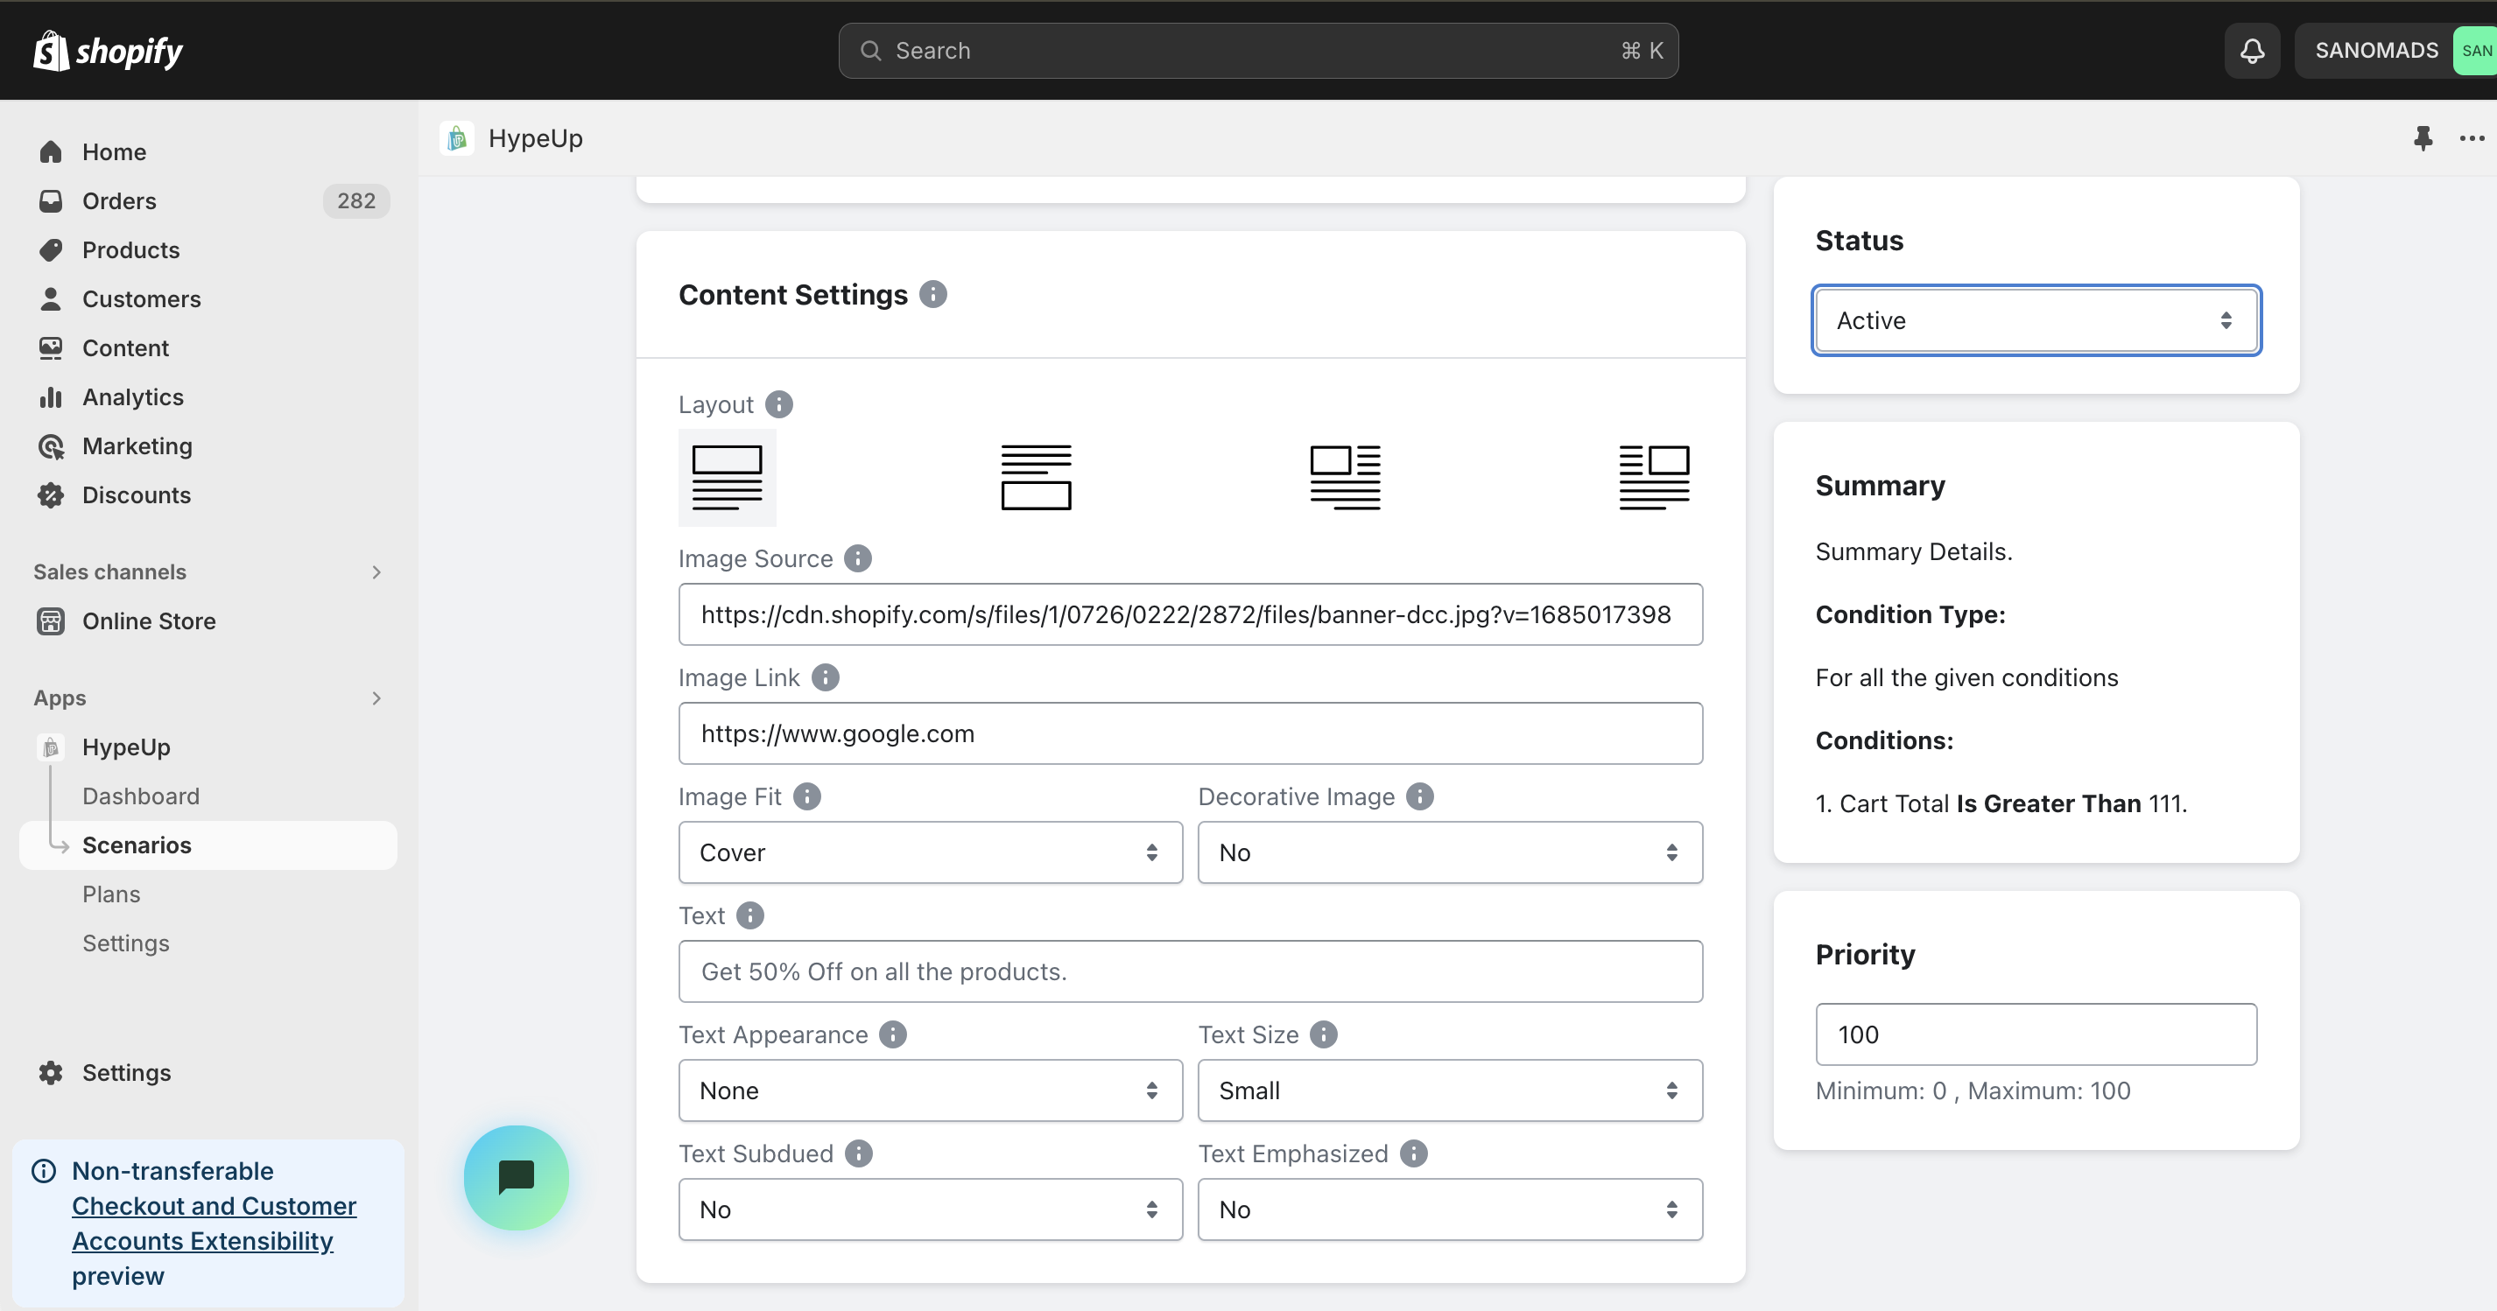2497x1311 pixels.
Task: Select the image-right layout icon
Action: click(x=1654, y=477)
